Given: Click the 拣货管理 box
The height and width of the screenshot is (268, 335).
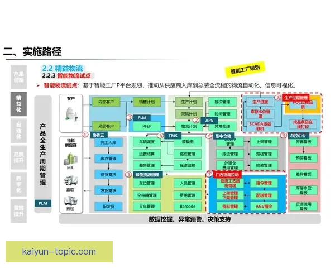Looking at the screenshot, I should coord(230,154).
